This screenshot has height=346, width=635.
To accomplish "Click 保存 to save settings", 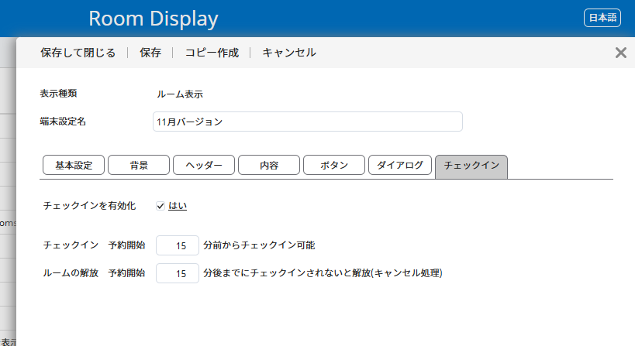I will pos(150,53).
